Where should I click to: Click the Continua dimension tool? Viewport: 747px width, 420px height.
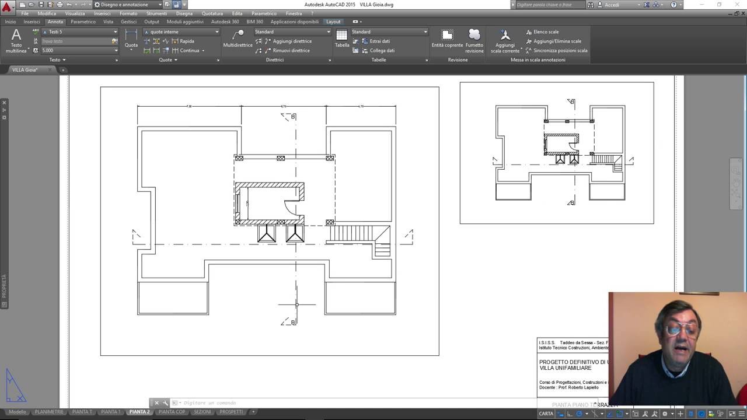(x=185, y=50)
